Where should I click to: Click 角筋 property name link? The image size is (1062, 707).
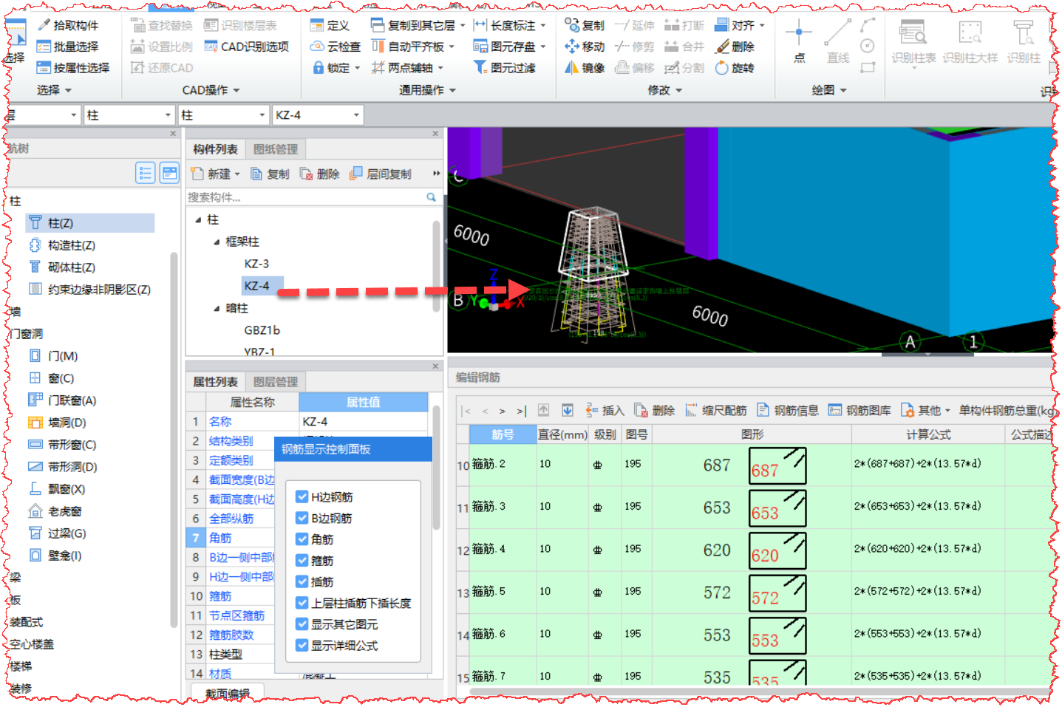click(220, 538)
